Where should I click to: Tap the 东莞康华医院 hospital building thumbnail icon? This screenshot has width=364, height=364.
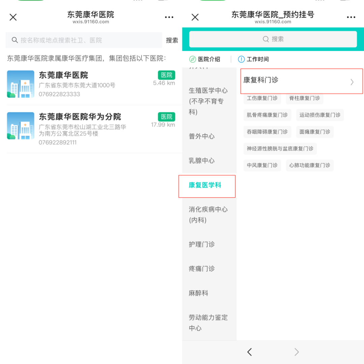[21, 84]
